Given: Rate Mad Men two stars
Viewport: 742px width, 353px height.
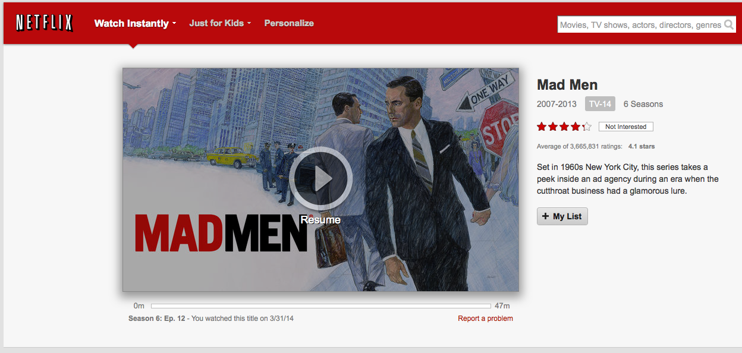Looking at the screenshot, I should 553,127.
